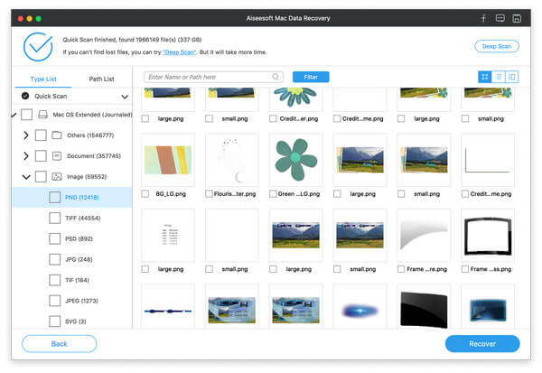Expand the Others (1546777) folder
542x373 pixels.
26,135
